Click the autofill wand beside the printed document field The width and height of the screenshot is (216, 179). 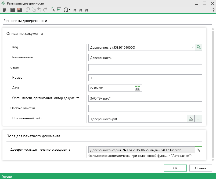point(199,150)
